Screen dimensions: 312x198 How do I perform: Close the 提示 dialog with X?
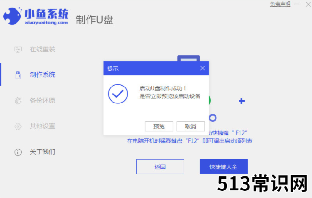[x=202, y=68]
